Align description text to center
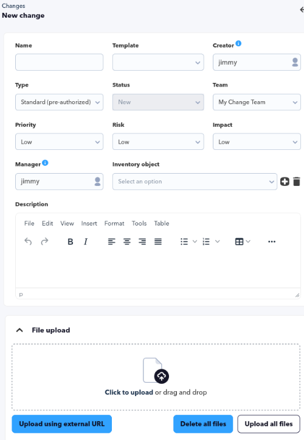 [127, 241]
